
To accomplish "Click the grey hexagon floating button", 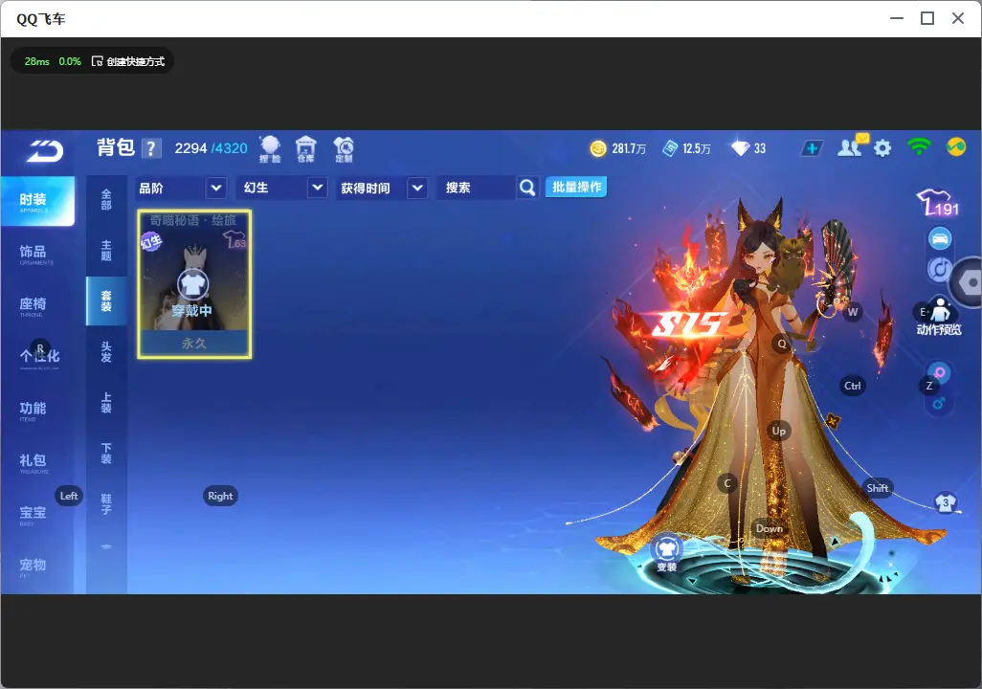I will (968, 282).
